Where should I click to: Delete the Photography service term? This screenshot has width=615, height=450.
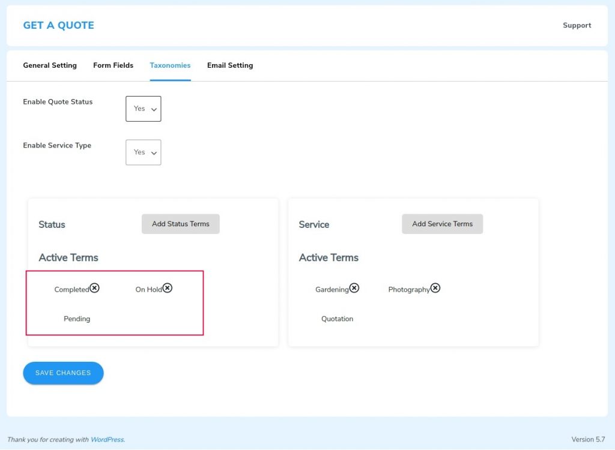click(435, 288)
